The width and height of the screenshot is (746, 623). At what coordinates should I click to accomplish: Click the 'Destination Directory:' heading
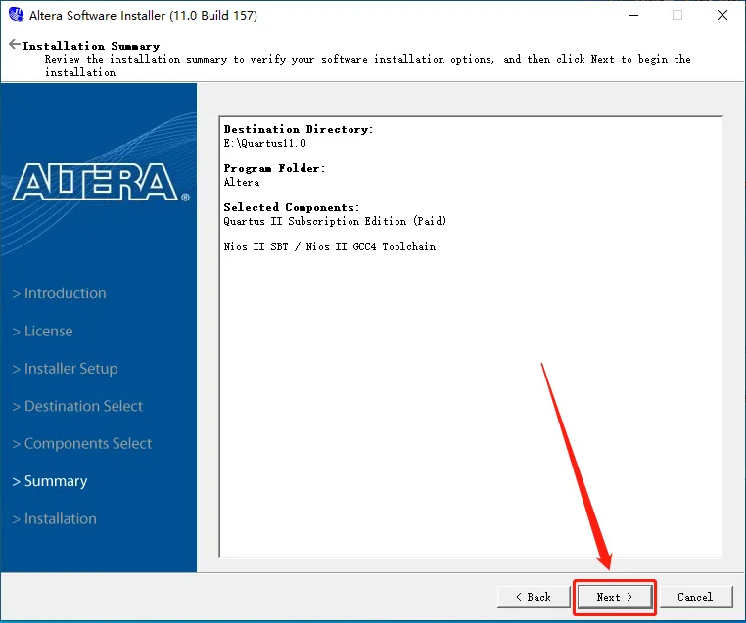click(299, 129)
